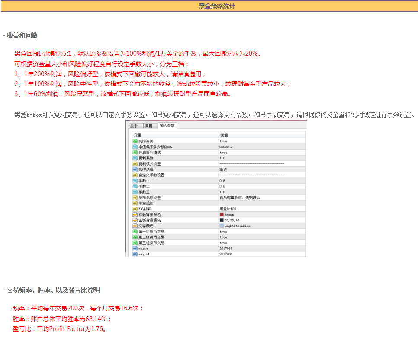Click the Profit Factor 1.76 line
This screenshot has width=418, height=338.
coord(59,329)
